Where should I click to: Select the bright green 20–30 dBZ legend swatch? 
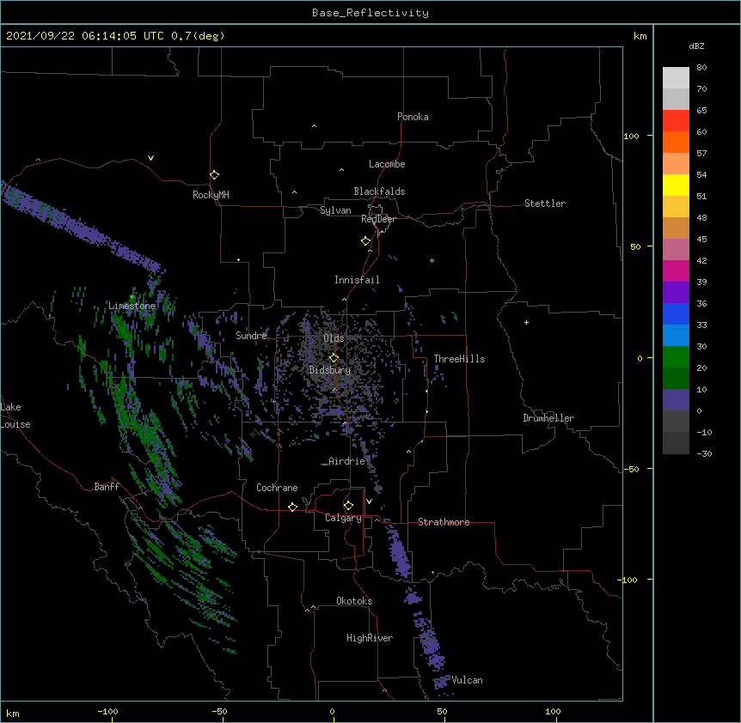click(x=676, y=357)
